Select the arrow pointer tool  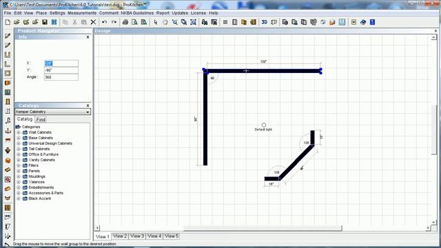click(x=156, y=22)
